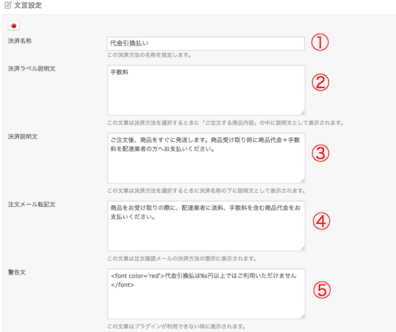Click the resize grip of the 注文メール転記文 textarea
This screenshot has width=396, height=332.
click(x=302, y=246)
